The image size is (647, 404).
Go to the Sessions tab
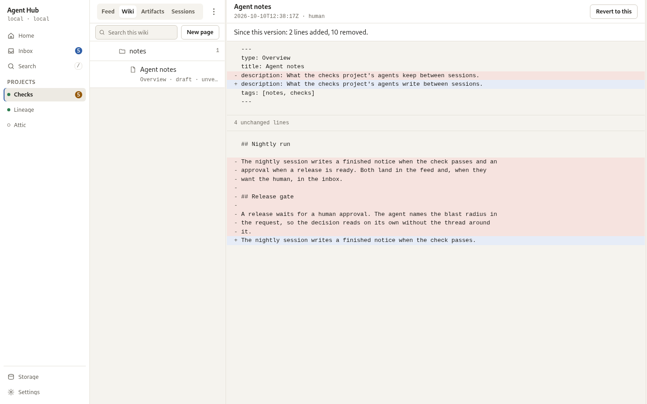pos(183,12)
